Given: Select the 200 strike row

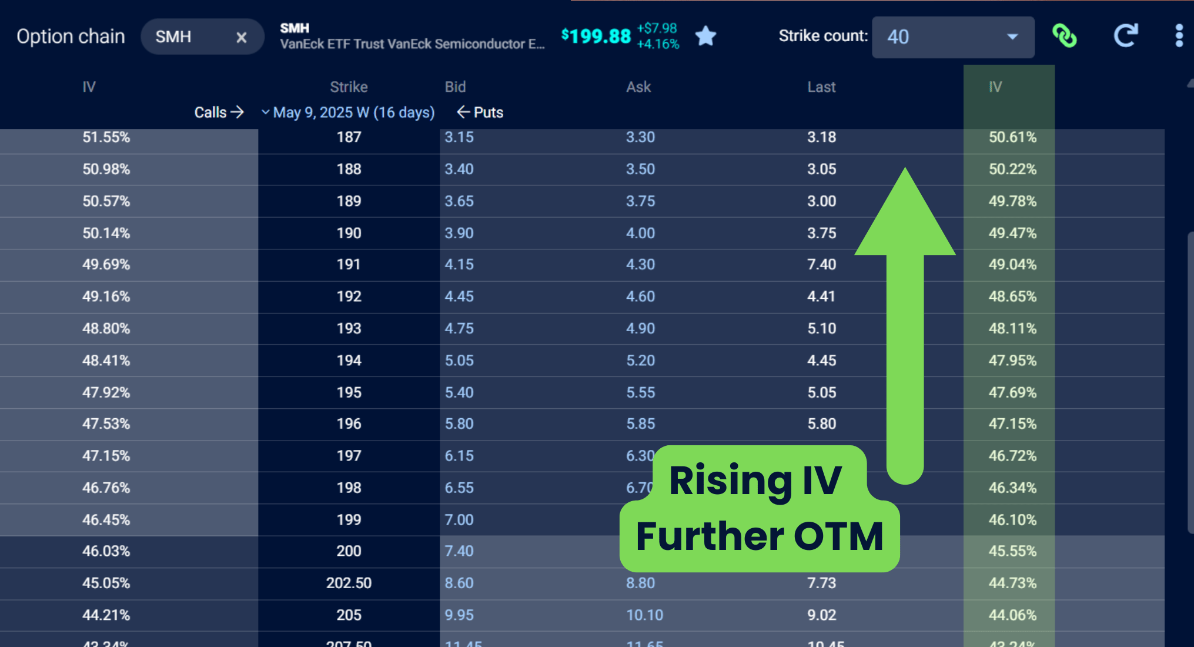Looking at the screenshot, I should 349,551.
